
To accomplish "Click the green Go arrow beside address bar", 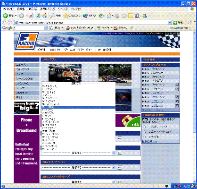I will (175, 23).
